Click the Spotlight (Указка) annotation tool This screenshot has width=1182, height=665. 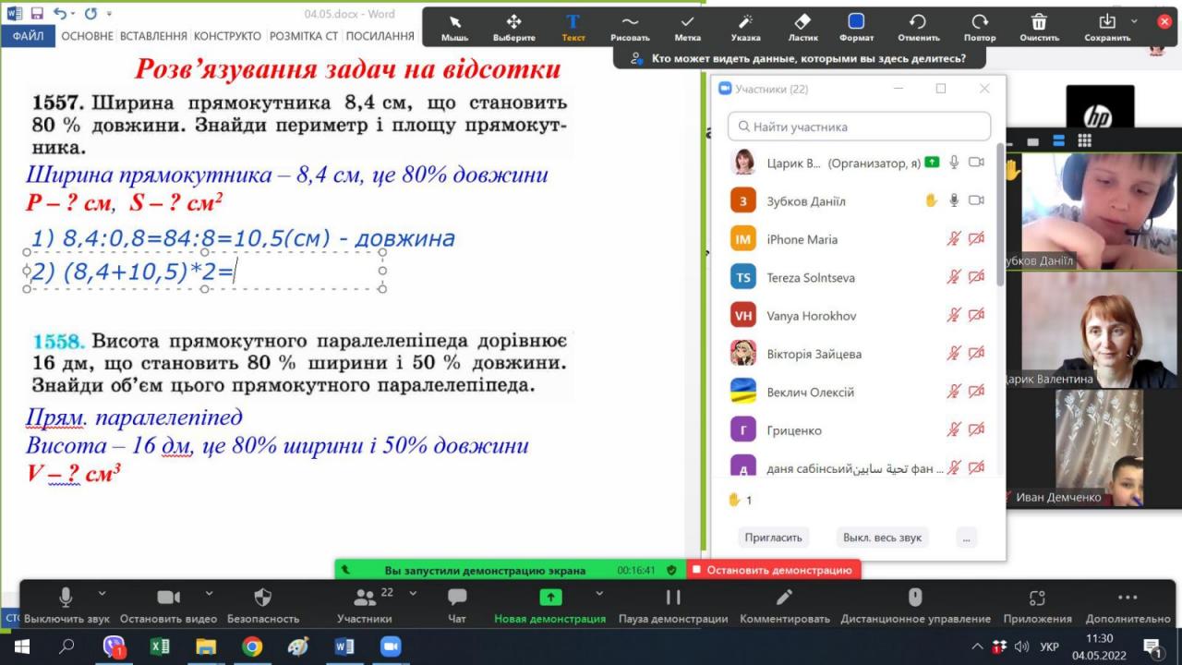[x=745, y=26]
